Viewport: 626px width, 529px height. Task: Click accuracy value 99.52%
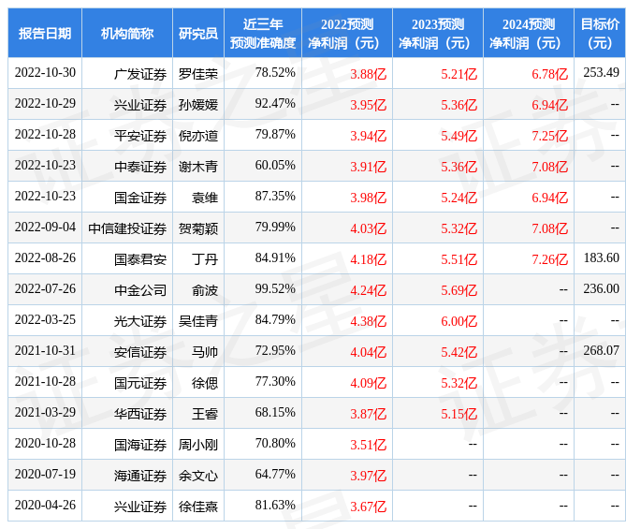click(275, 289)
